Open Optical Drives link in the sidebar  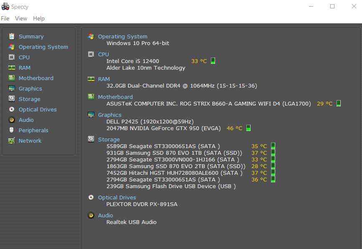(x=38, y=109)
